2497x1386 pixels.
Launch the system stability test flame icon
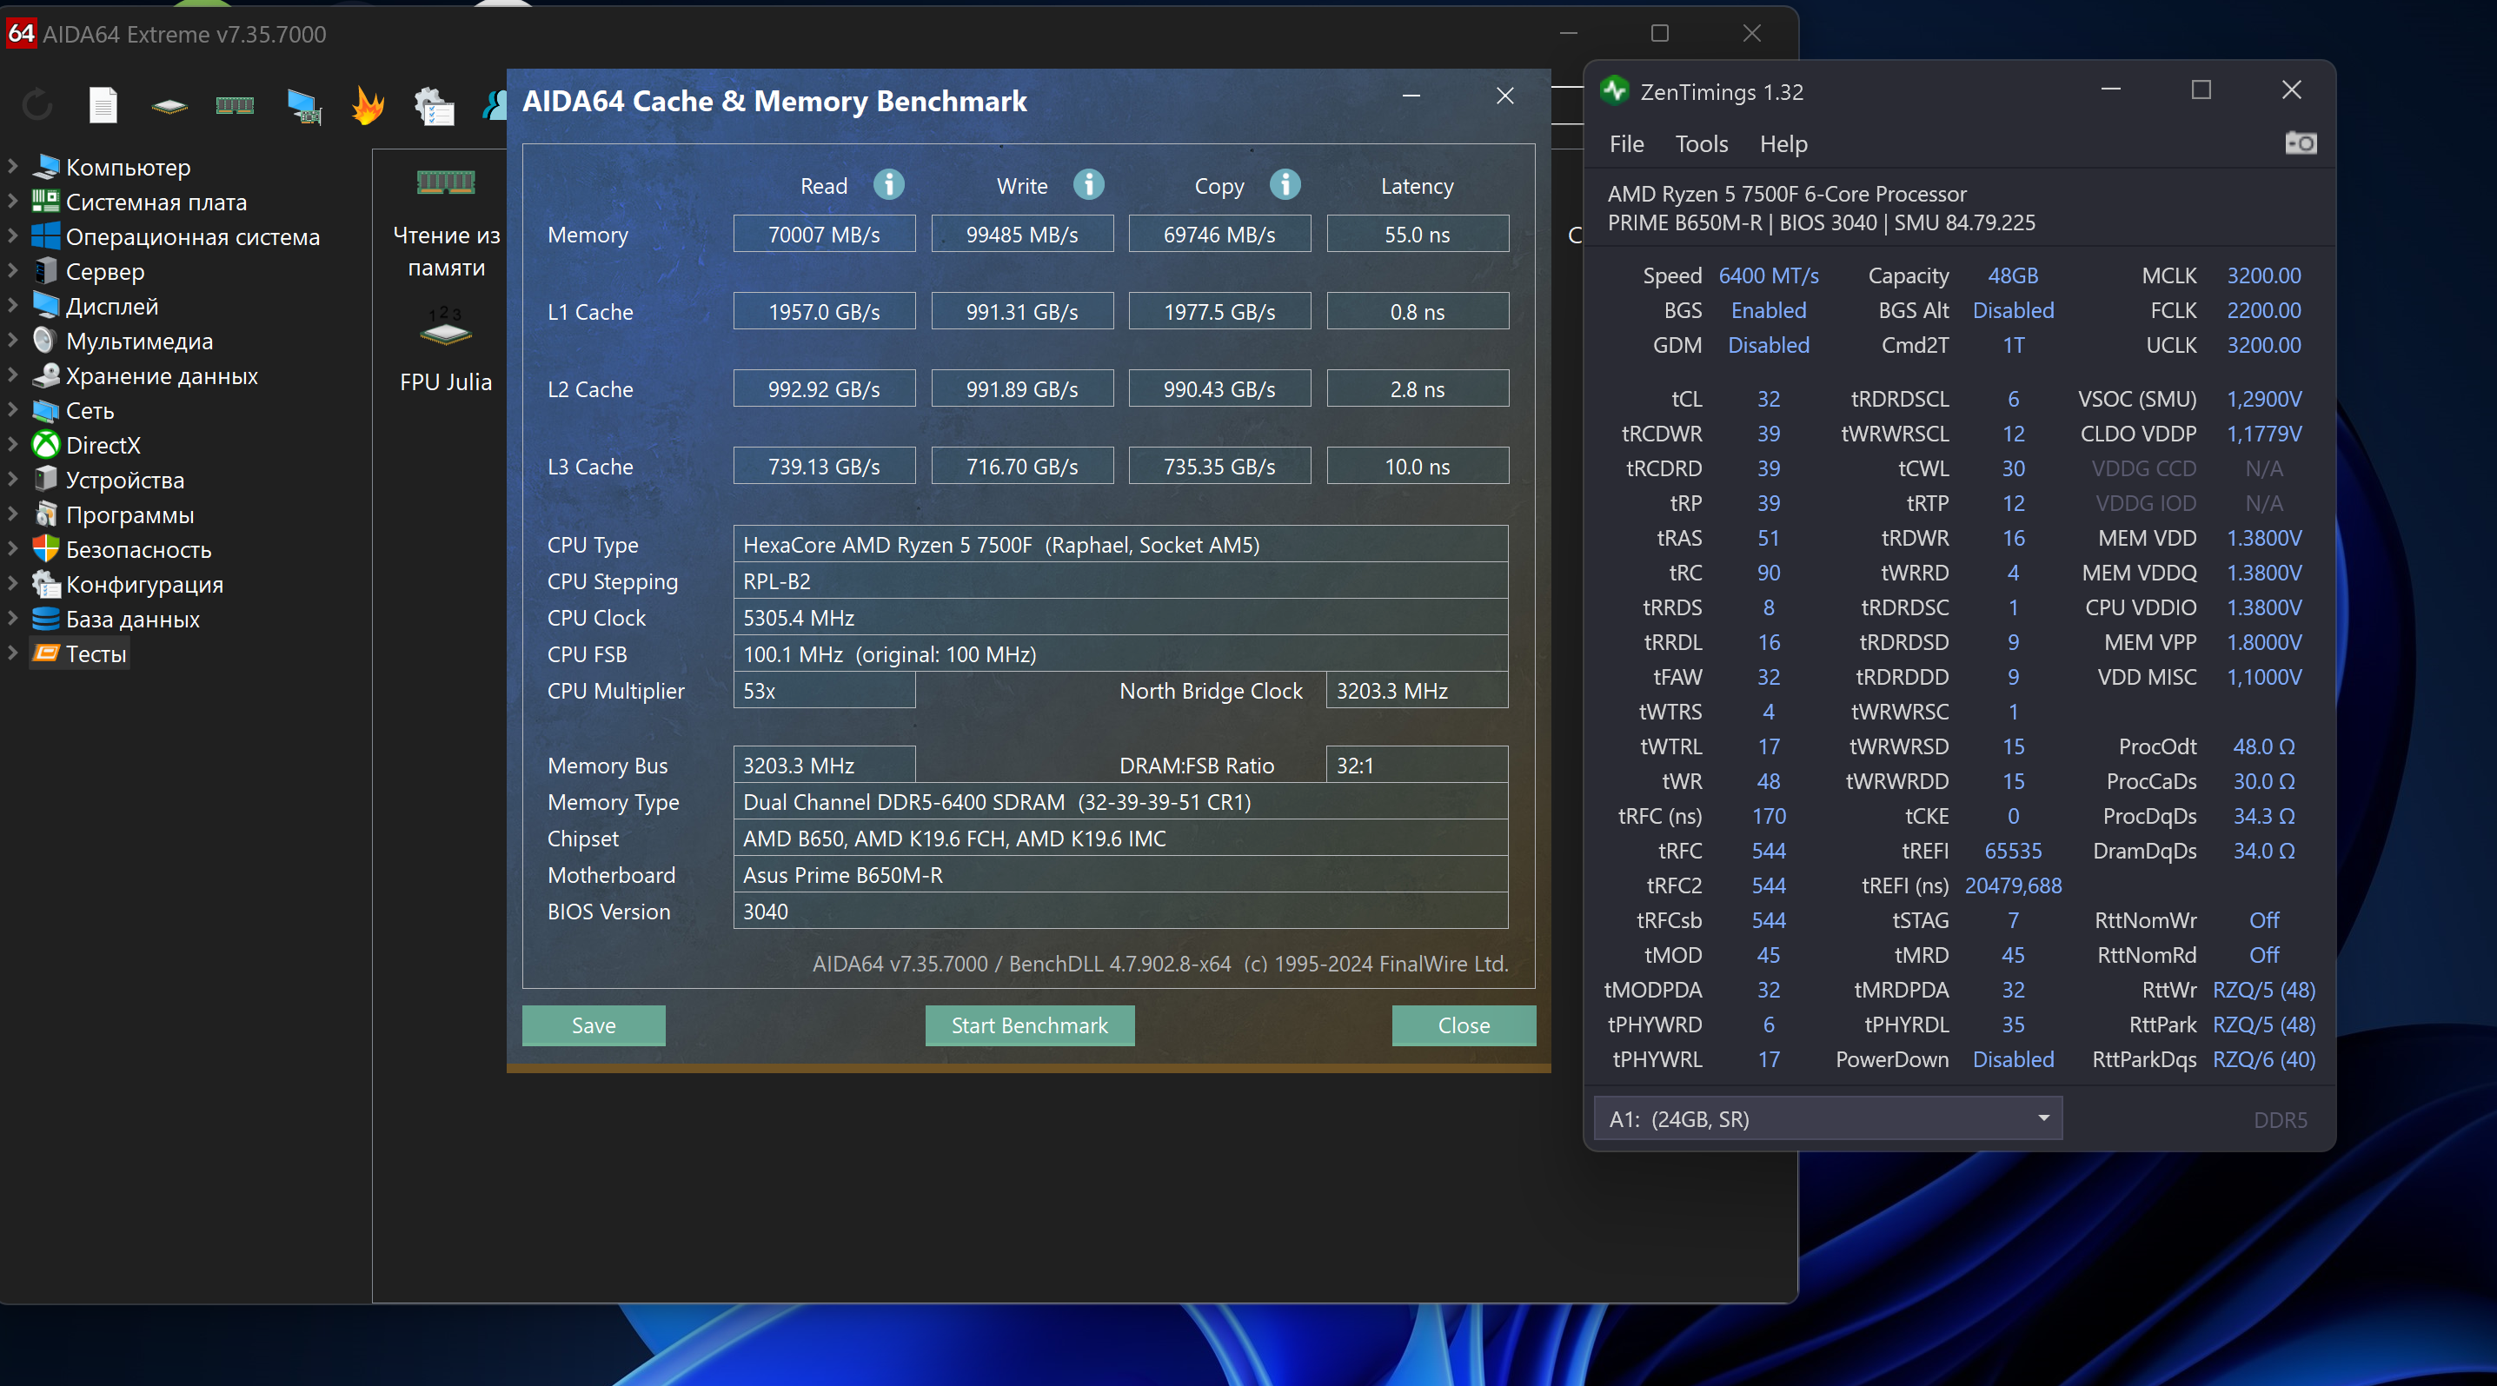[x=368, y=104]
